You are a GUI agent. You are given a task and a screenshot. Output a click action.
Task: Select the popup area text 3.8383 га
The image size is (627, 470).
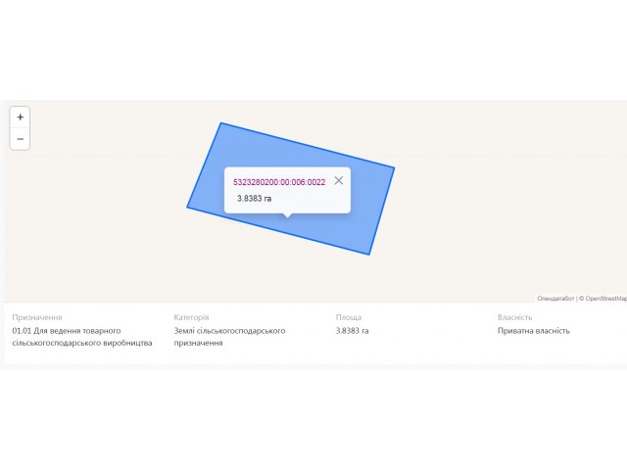tap(255, 199)
